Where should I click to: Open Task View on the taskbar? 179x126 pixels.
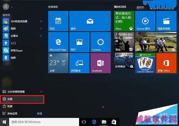[x=84, y=122]
